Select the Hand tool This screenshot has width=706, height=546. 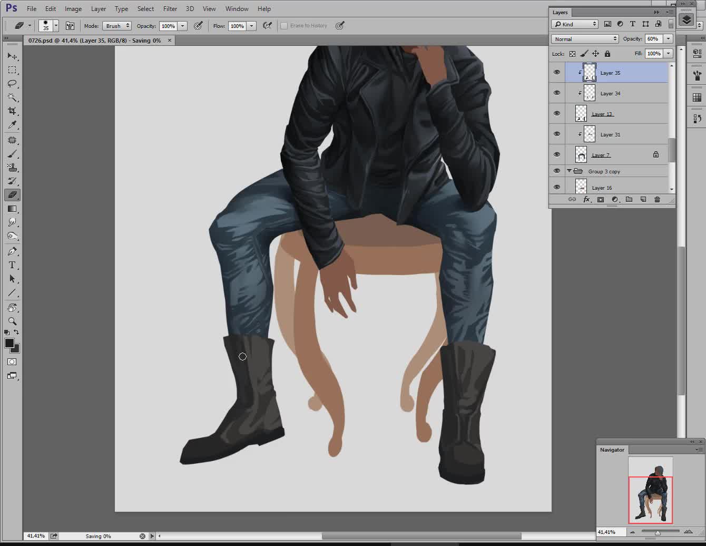tap(12, 308)
